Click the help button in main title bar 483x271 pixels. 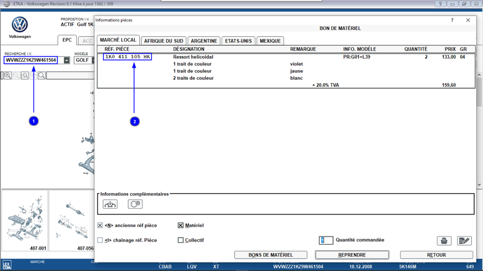441,4
